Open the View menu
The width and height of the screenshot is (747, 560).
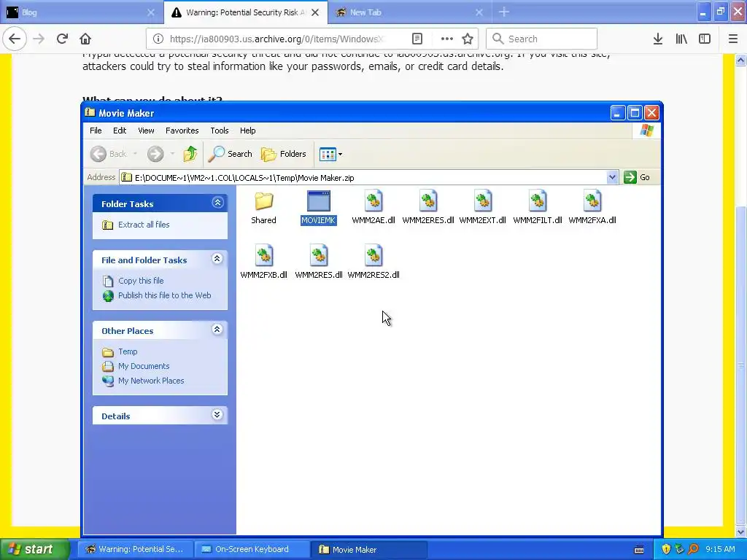click(146, 131)
